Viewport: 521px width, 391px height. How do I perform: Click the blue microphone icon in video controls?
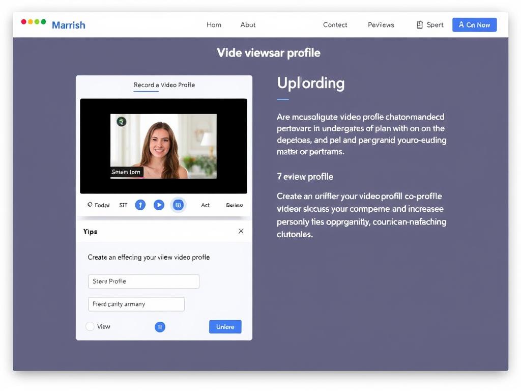140,205
